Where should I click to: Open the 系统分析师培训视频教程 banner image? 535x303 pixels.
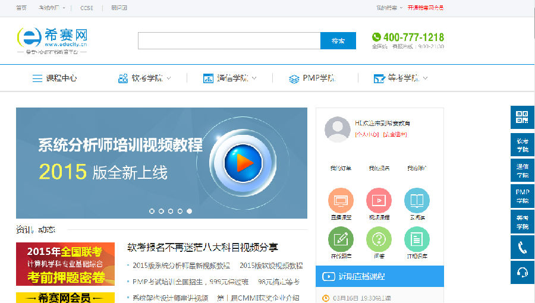coord(161,163)
